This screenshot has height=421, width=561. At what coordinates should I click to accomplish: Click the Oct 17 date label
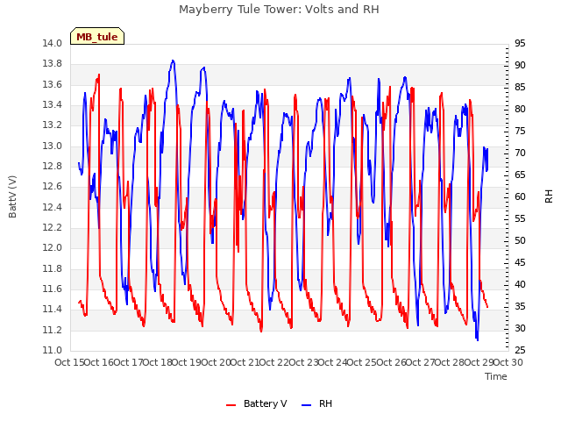point(129,362)
